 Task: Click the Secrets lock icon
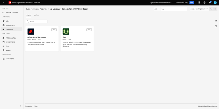tap(4, 50)
